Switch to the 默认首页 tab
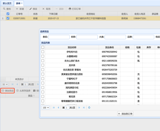The width and height of the screenshot is (160, 131). [x=7, y=3]
